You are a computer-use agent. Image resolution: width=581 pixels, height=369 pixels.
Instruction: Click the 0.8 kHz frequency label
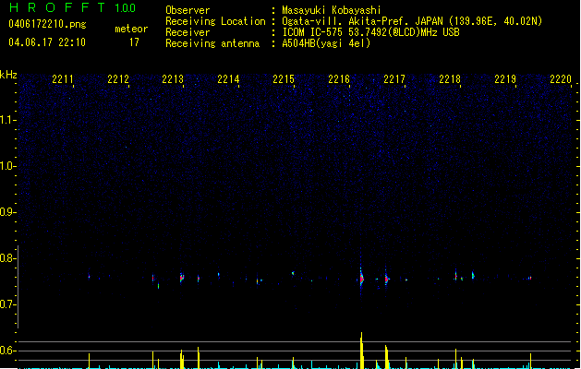[7, 258]
